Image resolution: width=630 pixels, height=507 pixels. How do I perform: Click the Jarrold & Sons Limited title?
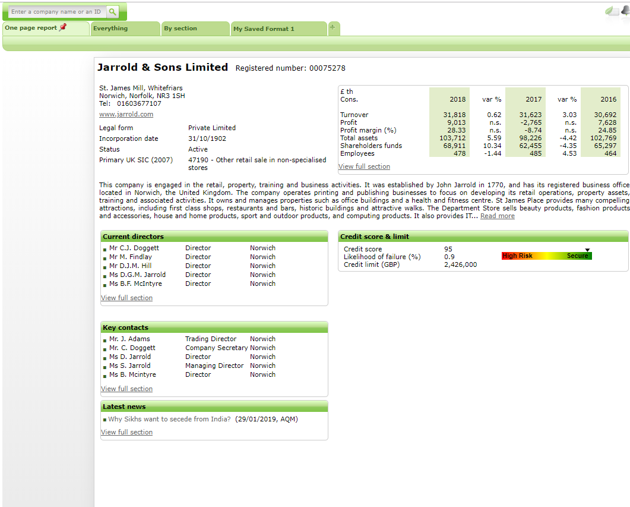click(163, 67)
